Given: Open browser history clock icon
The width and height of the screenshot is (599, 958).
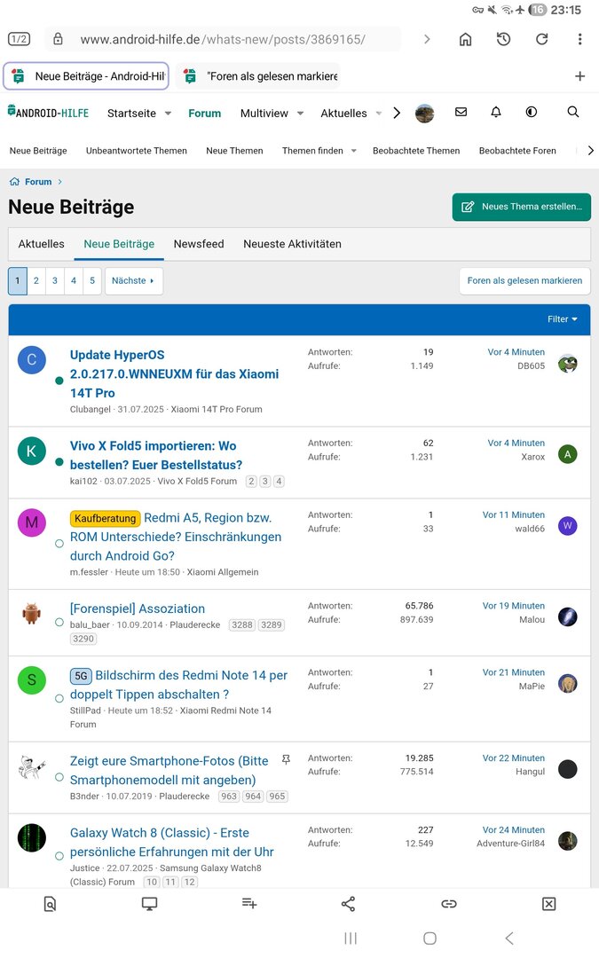Looking at the screenshot, I should tap(503, 39).
